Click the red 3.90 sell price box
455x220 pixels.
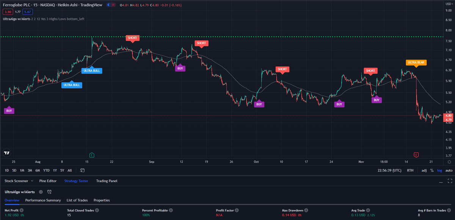click(7, 11)
